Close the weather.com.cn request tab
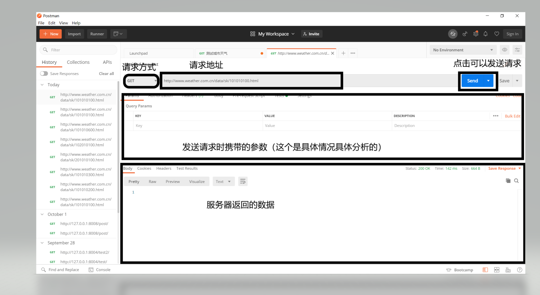The height and width of the screenshot is (295, 540). [332, 53]
